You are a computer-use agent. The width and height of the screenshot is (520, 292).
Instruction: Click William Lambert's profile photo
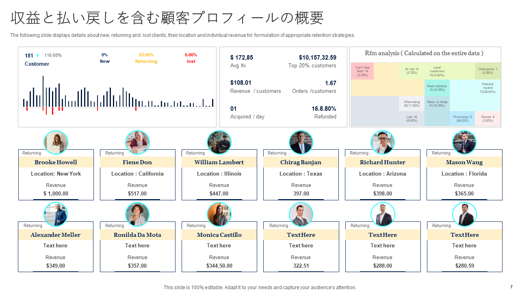click(219, 142)
